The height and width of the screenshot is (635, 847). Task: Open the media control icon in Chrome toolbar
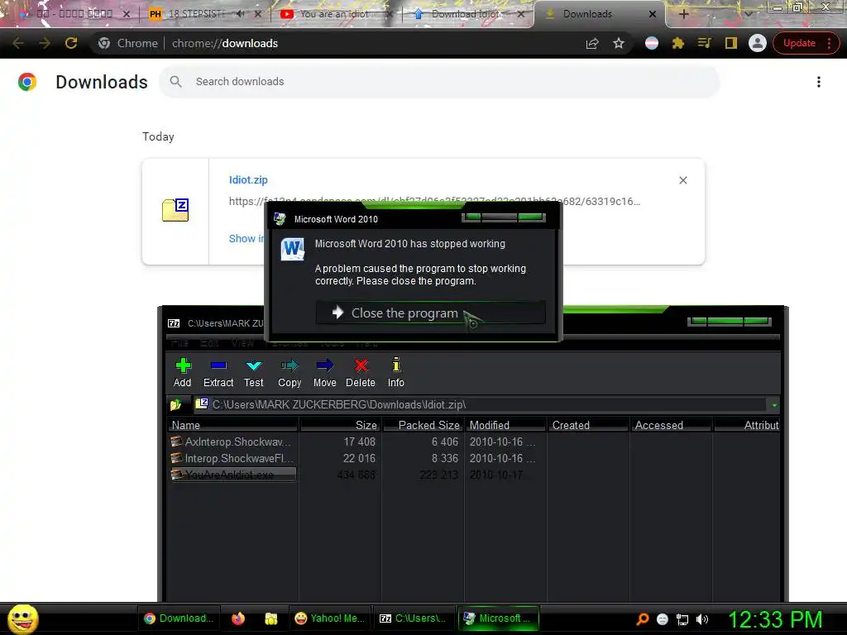coord(704,43)
